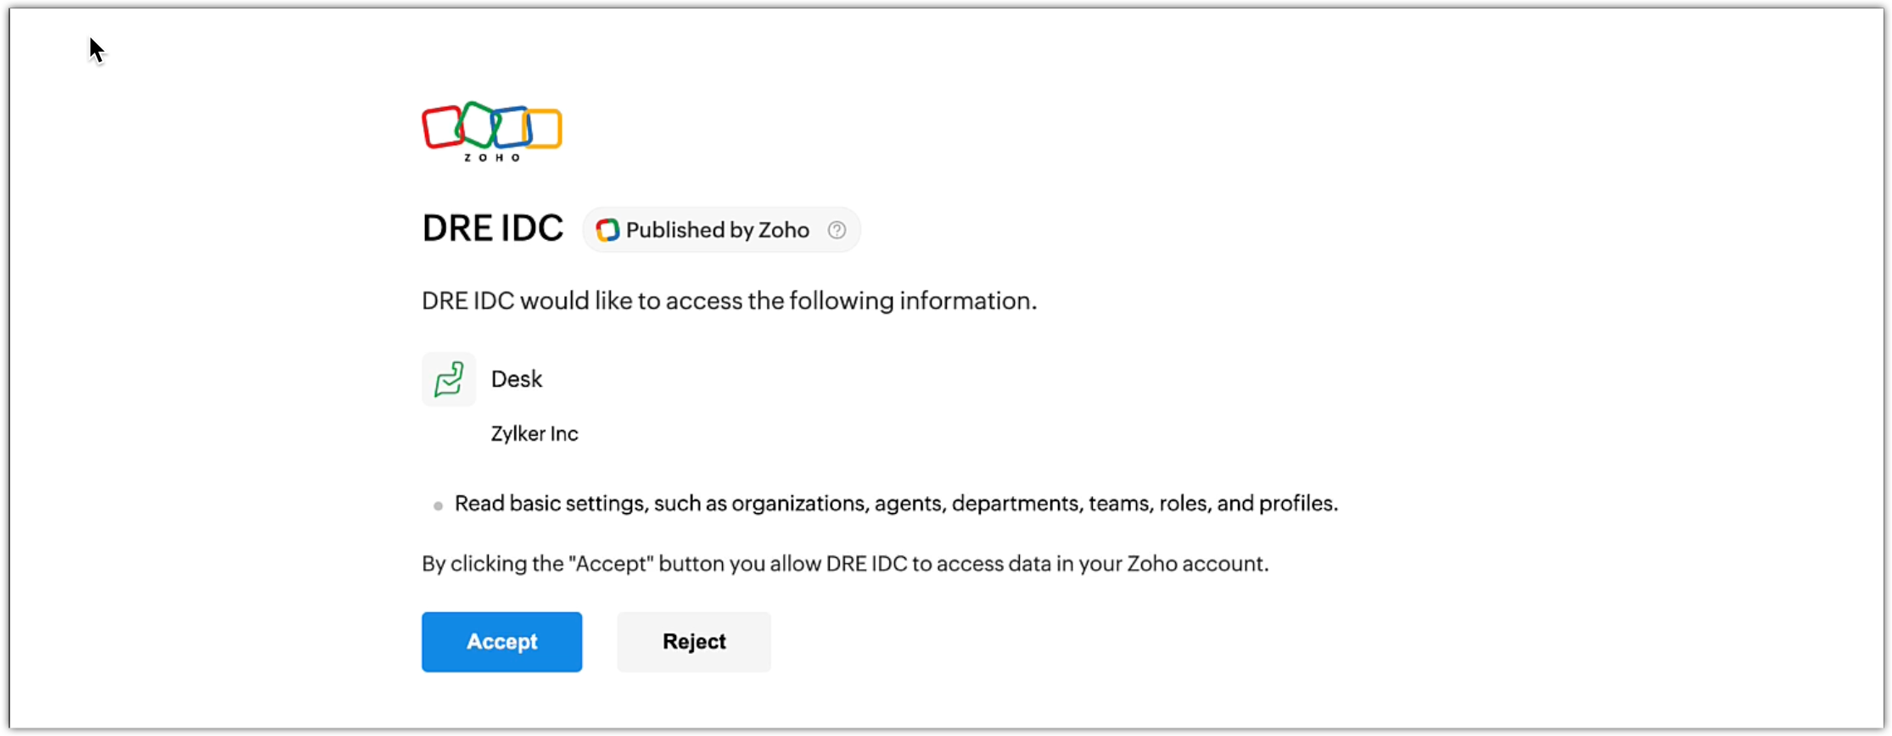1892x736 pixels.
Task: Click the blue square in Zoho logo
Action: click(512, 127)
